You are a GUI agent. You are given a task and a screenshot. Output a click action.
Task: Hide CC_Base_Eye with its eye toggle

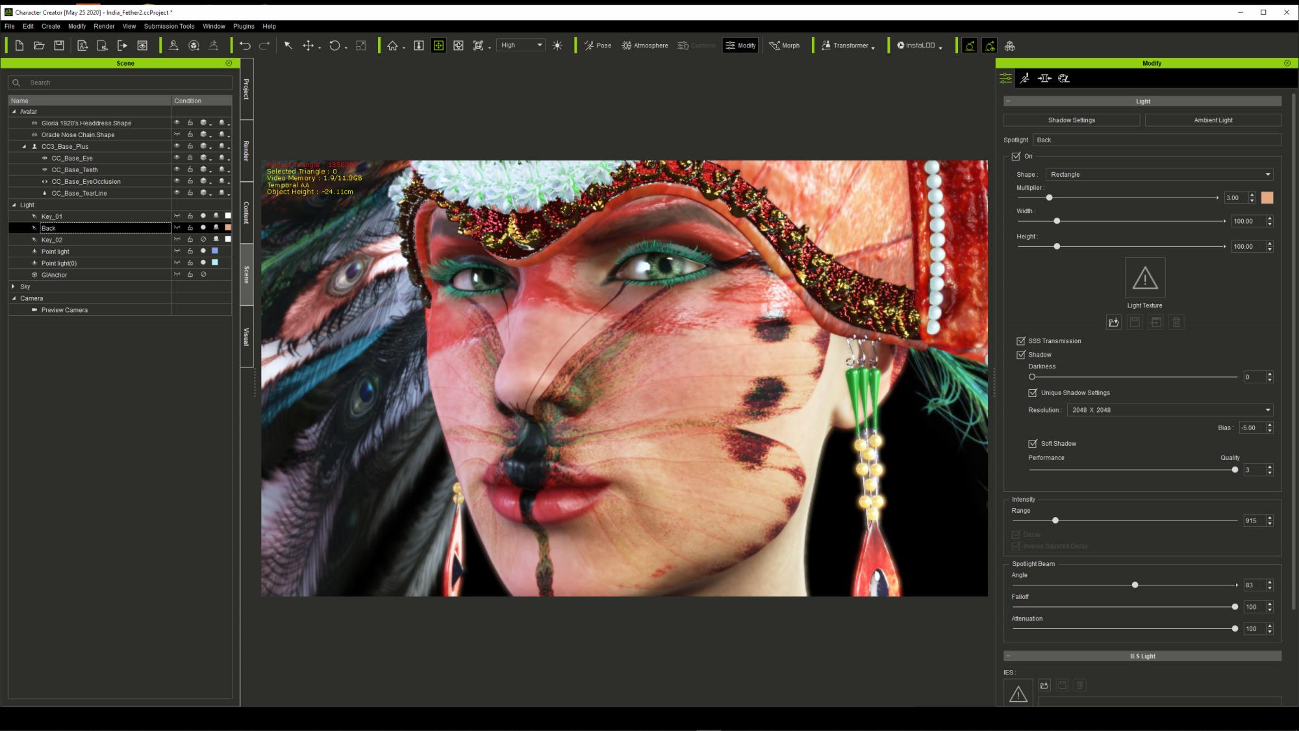pos(177,158)
